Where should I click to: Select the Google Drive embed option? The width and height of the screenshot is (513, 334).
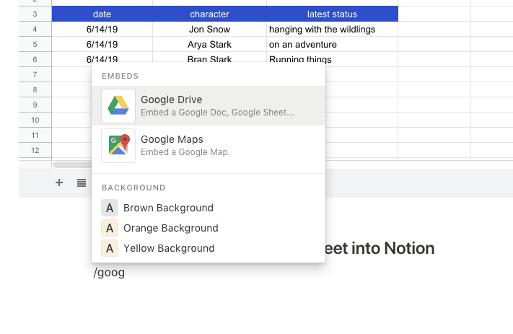(x=209, y=105)
